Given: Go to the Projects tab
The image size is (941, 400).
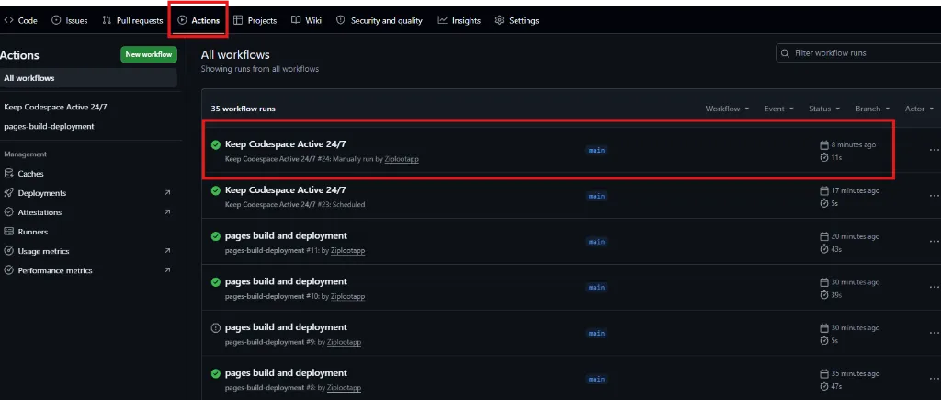Looking at the screenshot, I should point(255,20).
